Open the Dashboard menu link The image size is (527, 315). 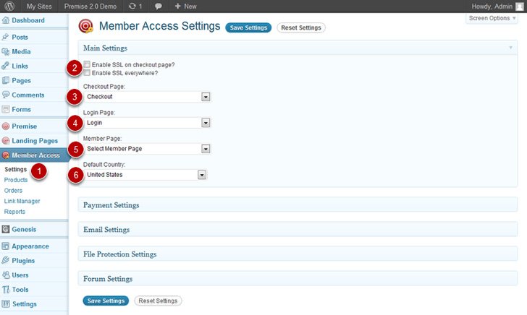[x=28, y=20]
